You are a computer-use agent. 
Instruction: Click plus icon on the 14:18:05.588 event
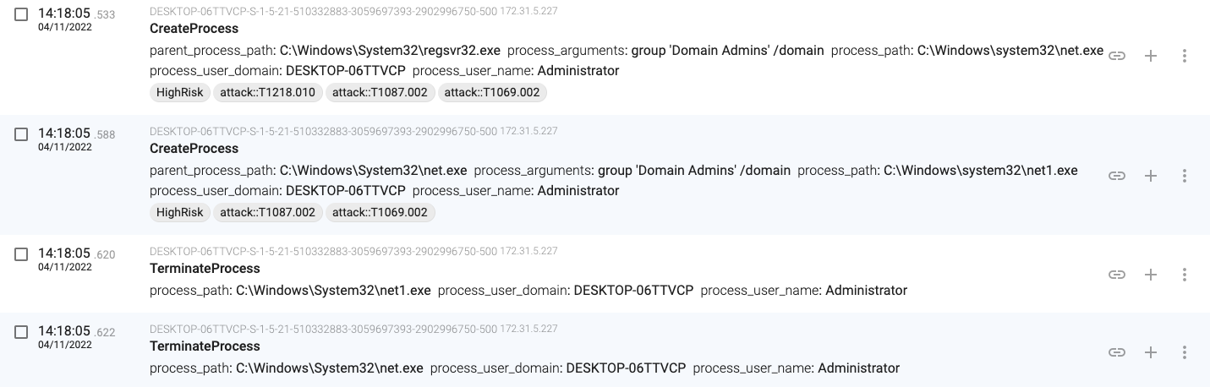click(x=1150, y=176)
